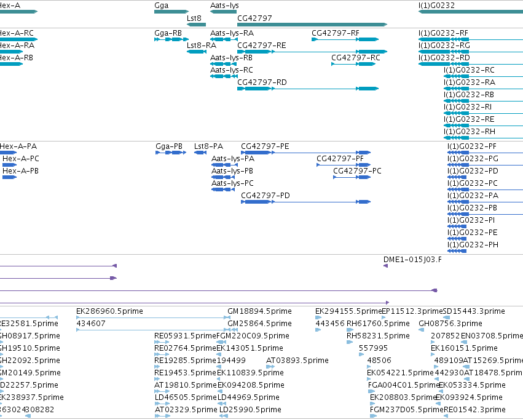The height and width of the screenshot is (419, 523).
Task: Click transcript l(1)G0232-RC
Action: click(x=483, y=76)
